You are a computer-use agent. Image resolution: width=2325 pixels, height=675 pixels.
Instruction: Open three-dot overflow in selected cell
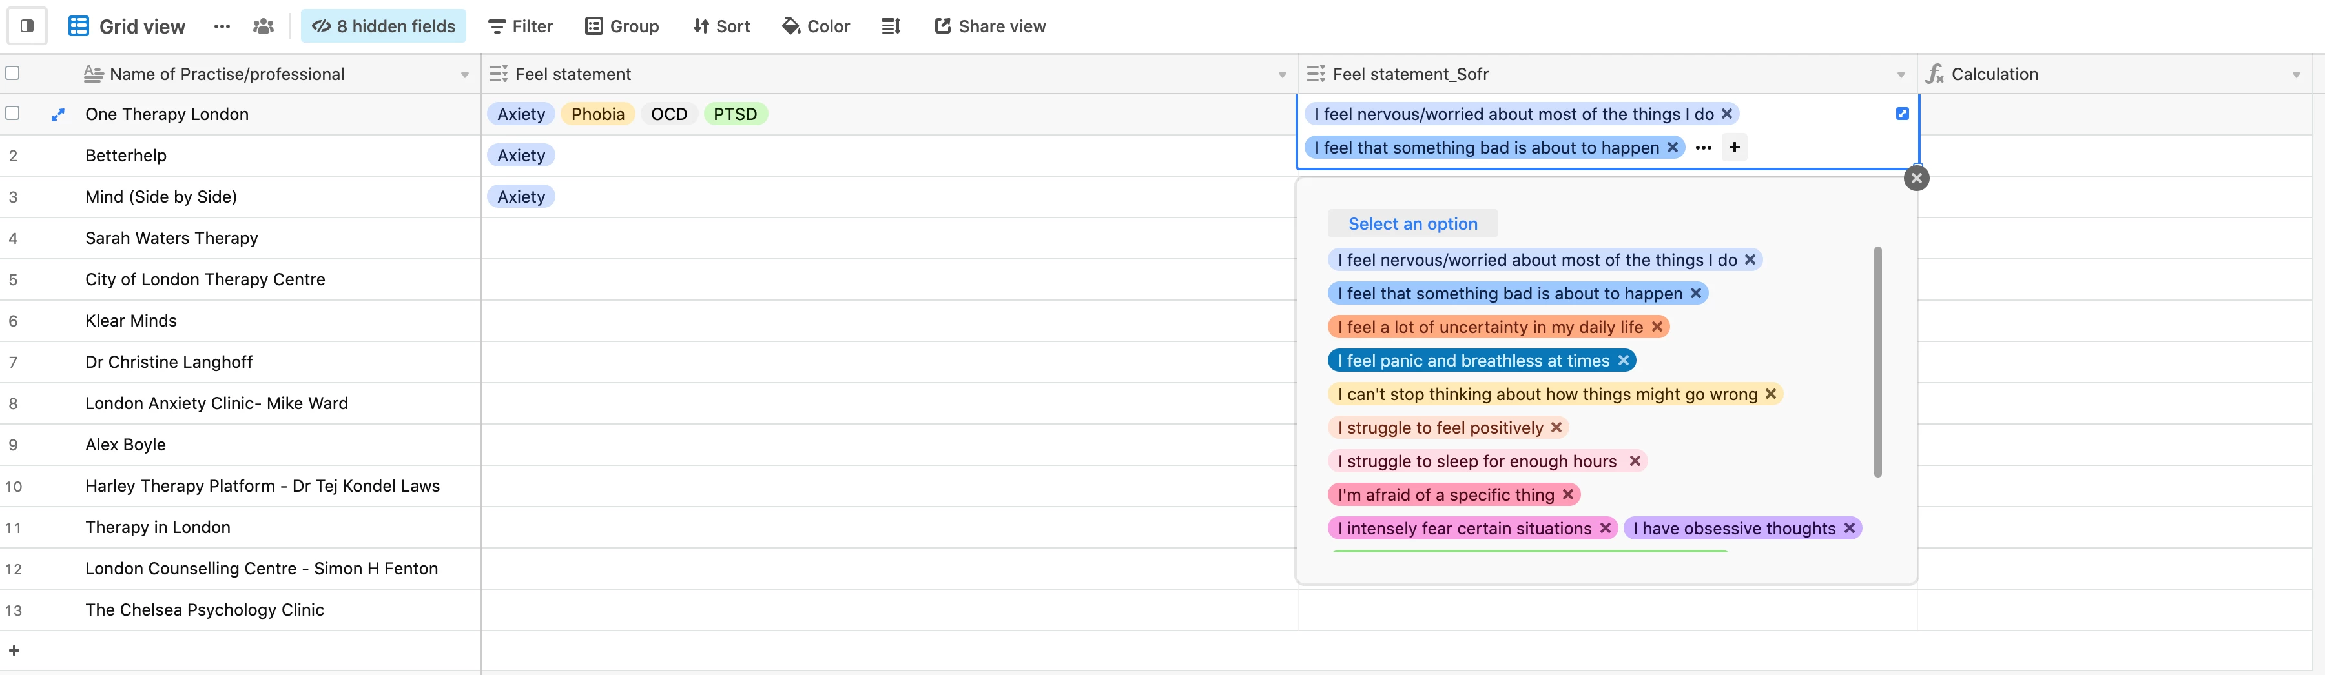(x=1703, y=148)
